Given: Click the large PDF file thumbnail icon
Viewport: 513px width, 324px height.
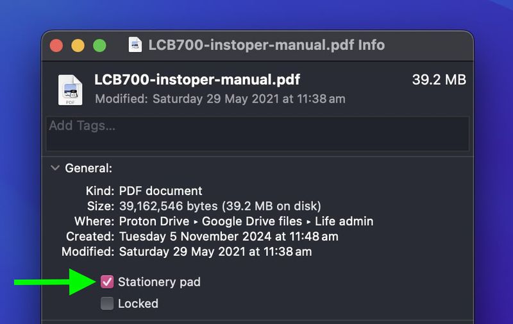Looking at the screenshot, I should 70,89.
